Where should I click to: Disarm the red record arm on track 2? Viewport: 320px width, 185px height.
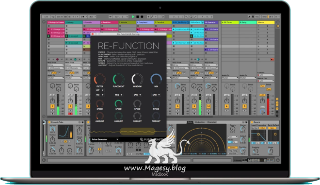pyautogui.click(x=70, y=114)
